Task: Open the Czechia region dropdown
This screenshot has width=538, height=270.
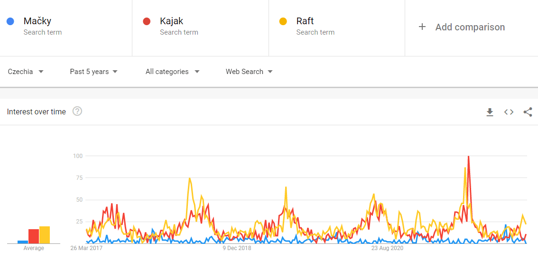Action: click(x=26, y=72)
